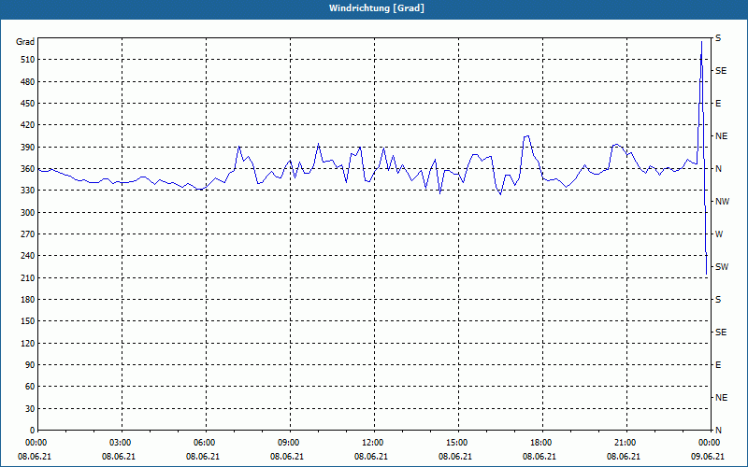This screenshot has height=467, width=748.
Task: Click the N compass label at the 360 level
Action: (x=718, y=169)
